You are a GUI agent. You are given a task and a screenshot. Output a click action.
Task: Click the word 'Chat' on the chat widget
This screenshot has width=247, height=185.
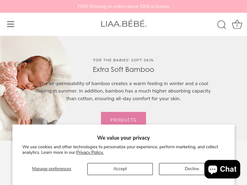coord(229,169)
